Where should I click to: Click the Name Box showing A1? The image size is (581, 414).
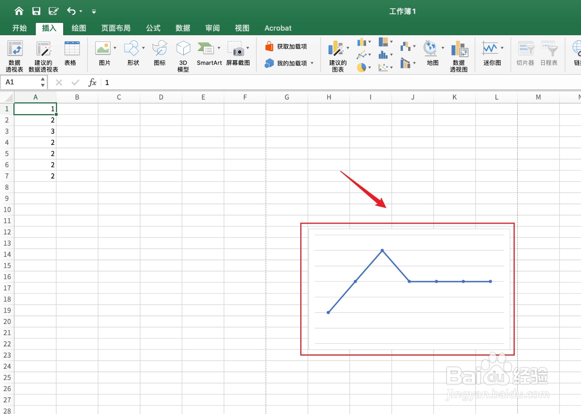[x=21, y=82]
